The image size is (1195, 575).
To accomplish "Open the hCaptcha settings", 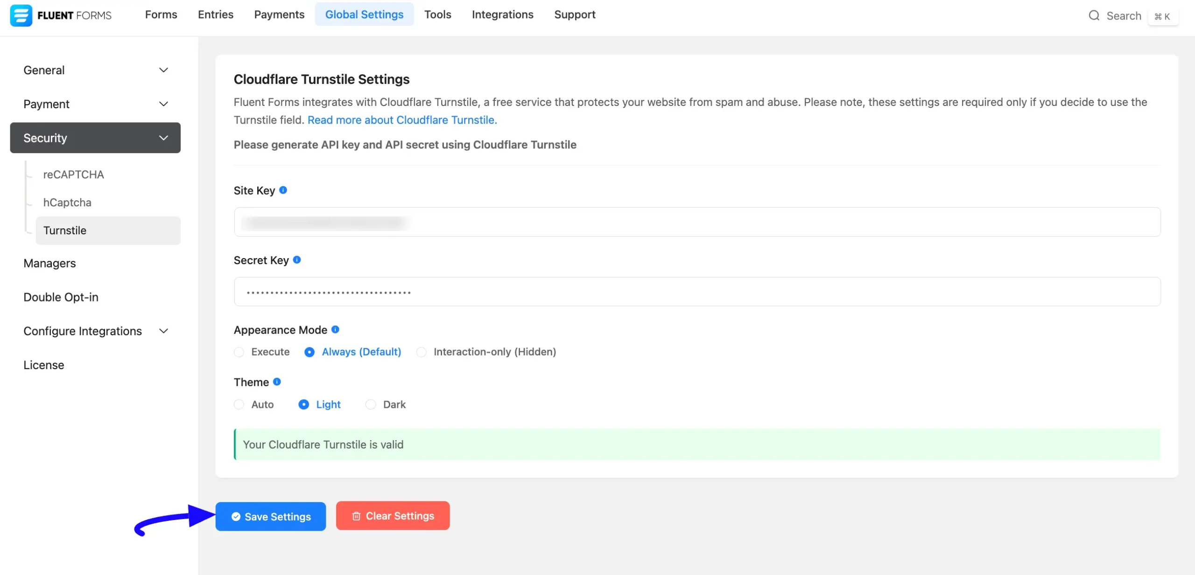I will click(67, 203).
